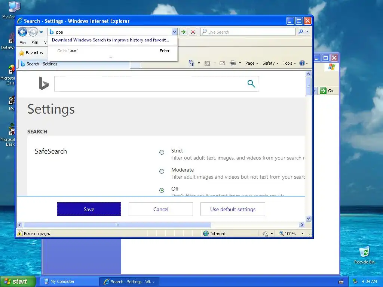Click the Live Search magnifier button
Image resolution: width=383 pixels, height=287 pixels.
click(x=301, y=32)
